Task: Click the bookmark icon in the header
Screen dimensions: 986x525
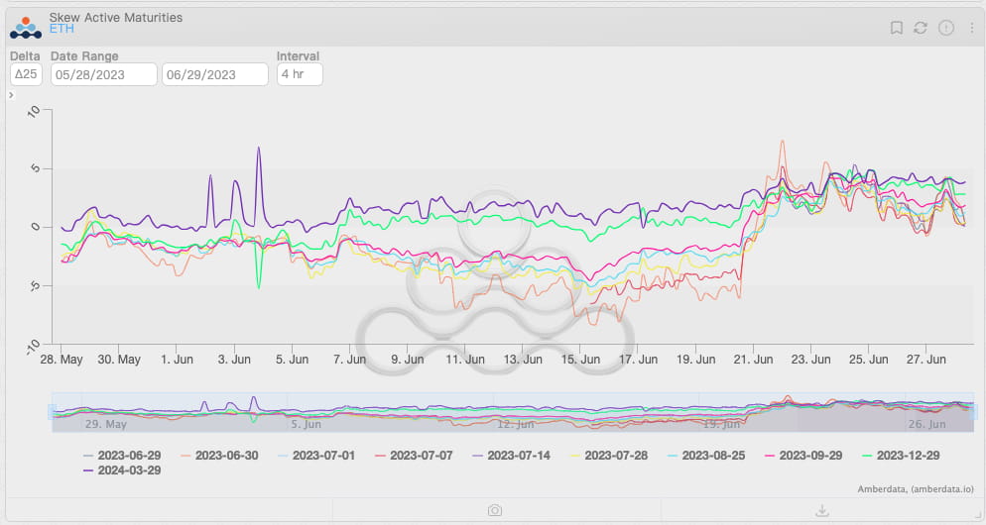Action: pyautogui.click(x=896, y=28)
